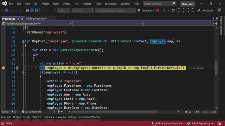Image resolution: width=225 pixels, height=126 pixels.
Task: Click the Continue button label
Action: pyautogui.click(x=147, y=10)
